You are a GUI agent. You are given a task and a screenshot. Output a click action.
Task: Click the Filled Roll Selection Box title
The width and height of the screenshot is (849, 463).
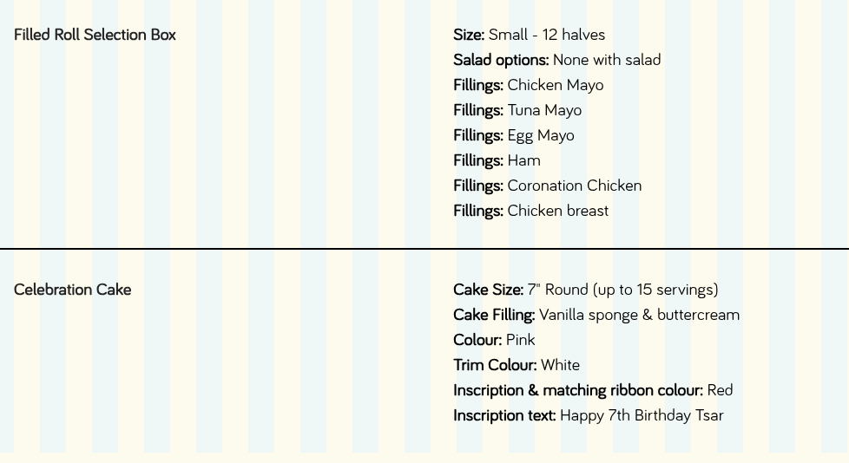point(95,35)
